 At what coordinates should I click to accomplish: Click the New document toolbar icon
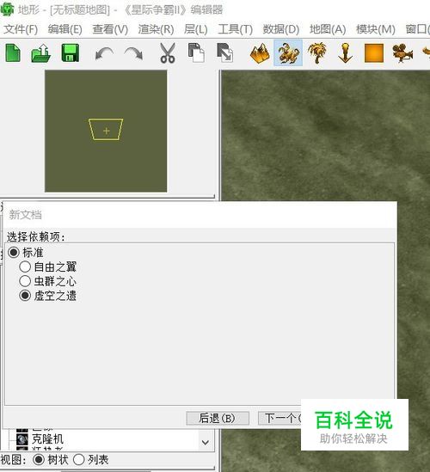coord(13,53)
